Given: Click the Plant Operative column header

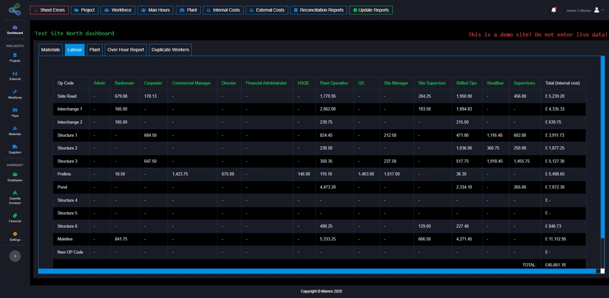Looking at the screenshot, I should 334,83.
